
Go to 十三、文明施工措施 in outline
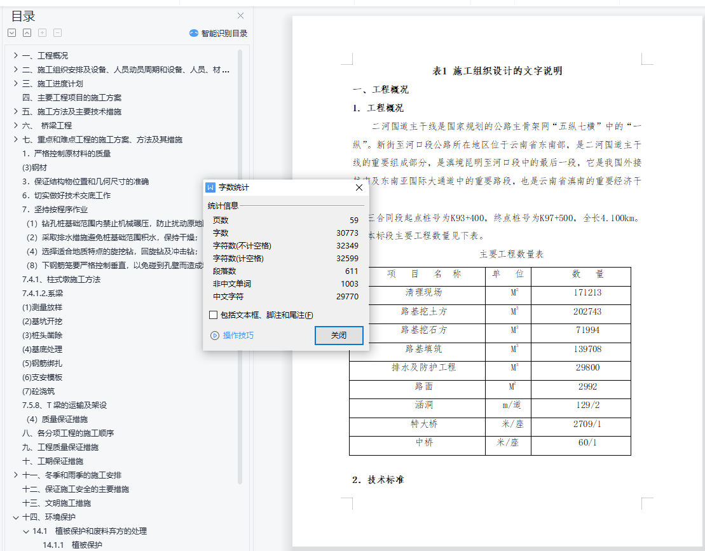(x=57, y=503)
